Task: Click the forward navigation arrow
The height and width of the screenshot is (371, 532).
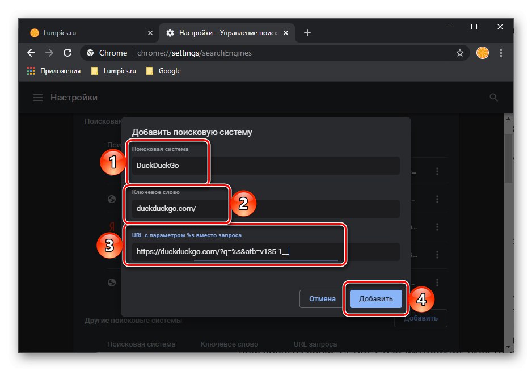Action: pos(49,53)
